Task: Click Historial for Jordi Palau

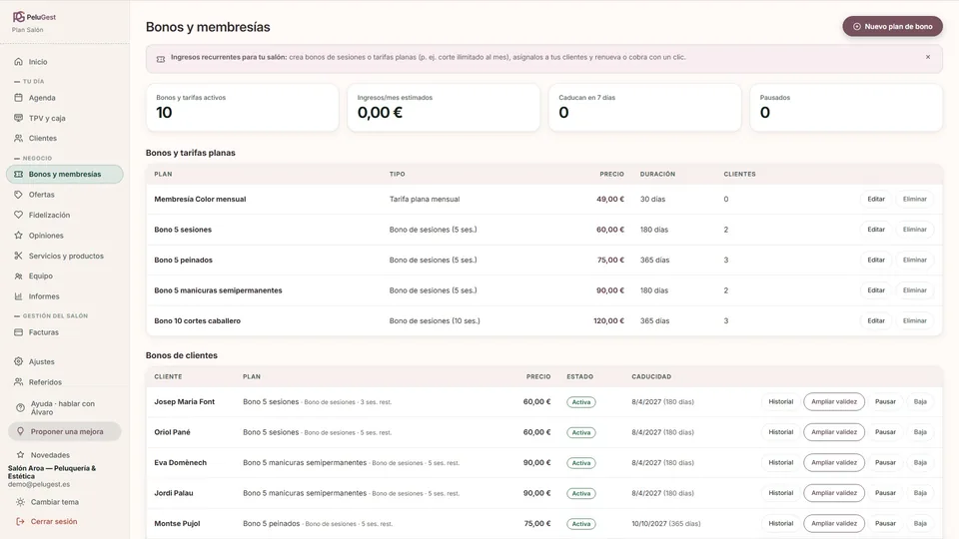Action: (780, 493)
